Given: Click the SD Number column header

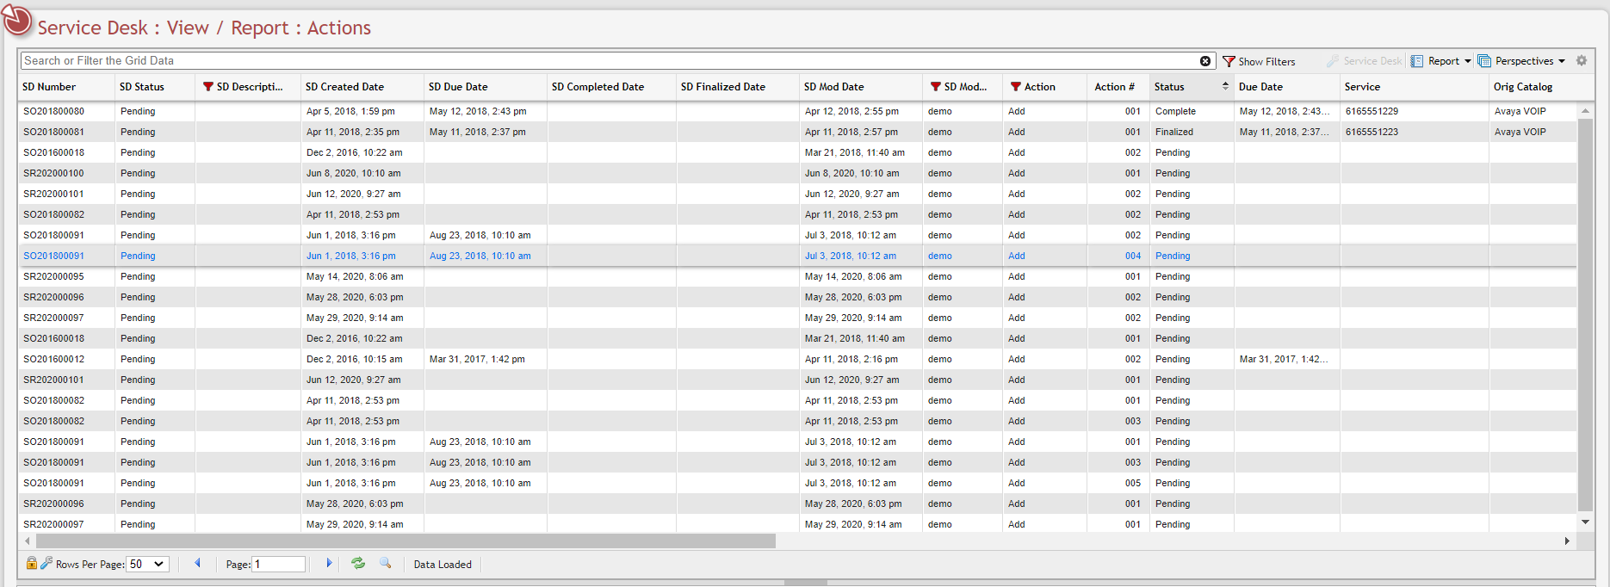Looking at the screenshot, I should coord(49,87).
